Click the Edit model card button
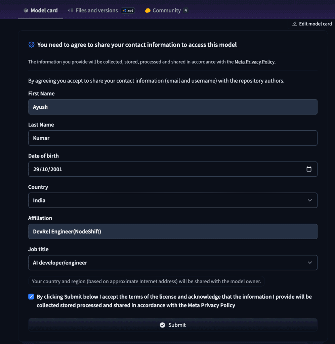 click(x=312, y=24)
